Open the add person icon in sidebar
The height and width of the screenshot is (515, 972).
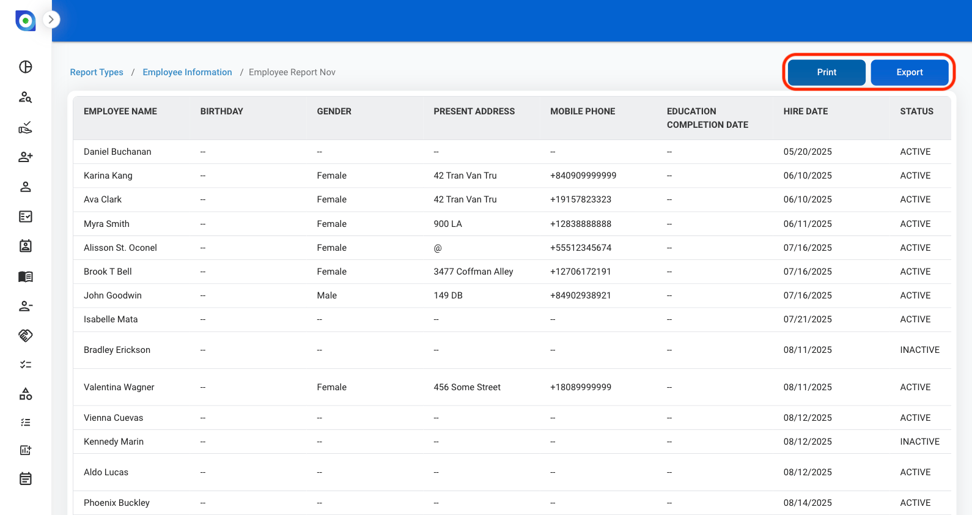(x=26, y=157)
